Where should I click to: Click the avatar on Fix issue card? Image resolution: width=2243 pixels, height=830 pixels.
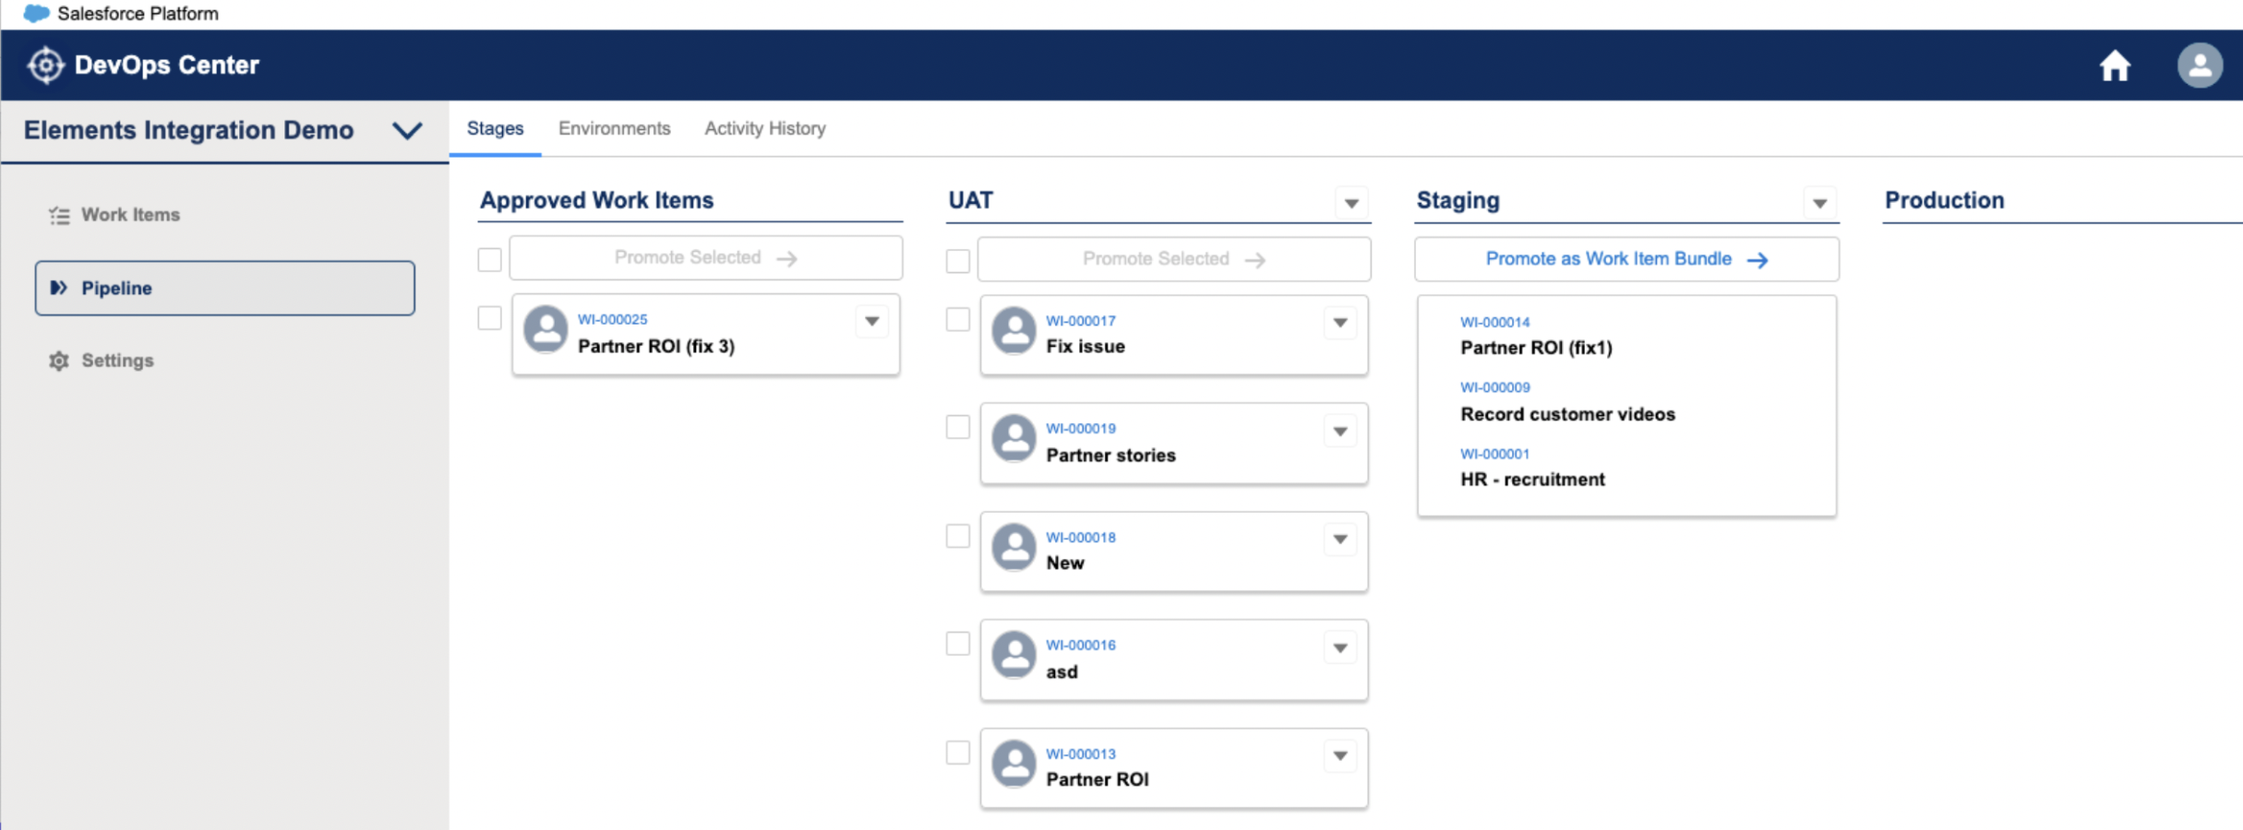coord(1014,330)
